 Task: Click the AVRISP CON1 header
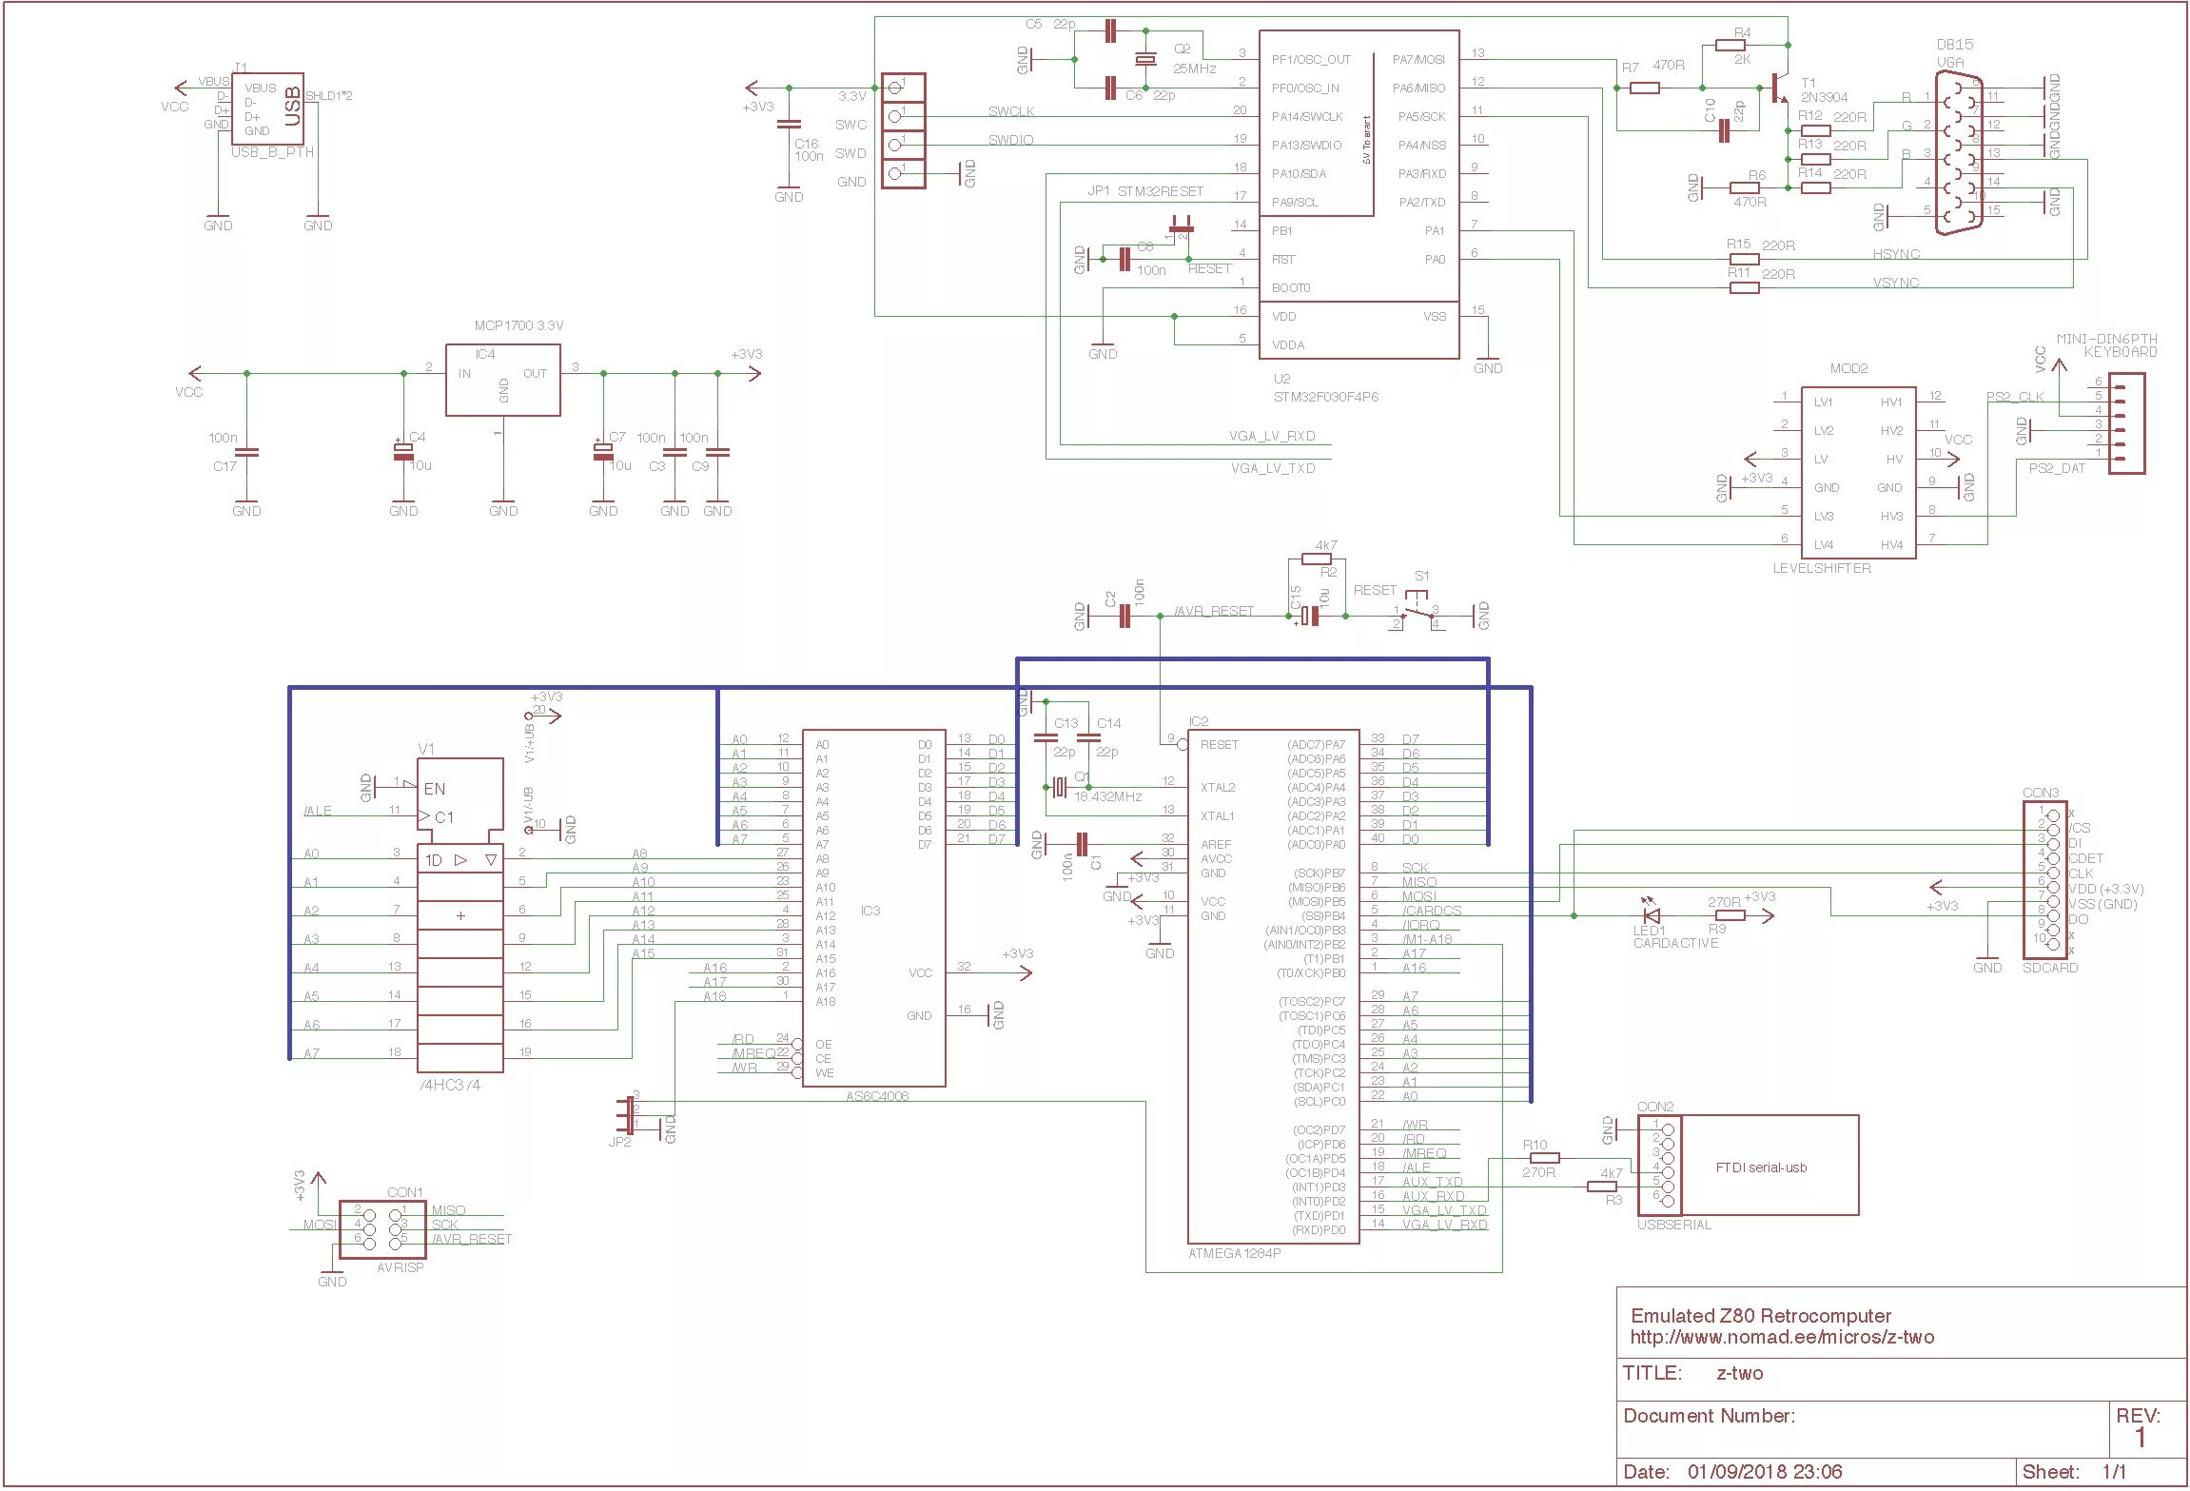coord(381,1228)
